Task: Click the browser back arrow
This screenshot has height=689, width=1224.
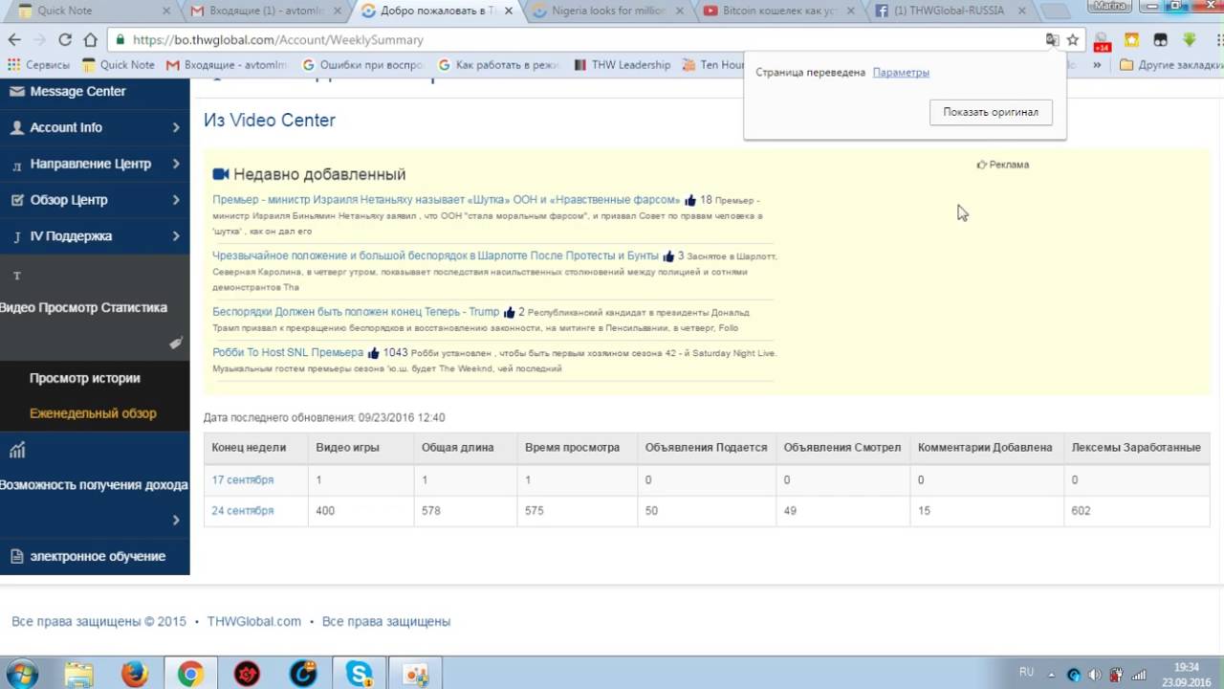Action: (x=14, y=40)
